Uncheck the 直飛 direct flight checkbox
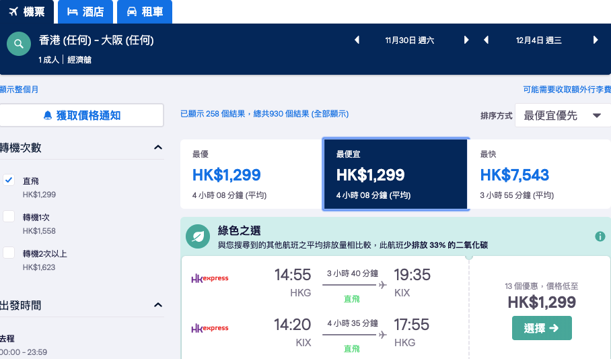This screenshot has width=611, height=359. click(x=9, y=181)
